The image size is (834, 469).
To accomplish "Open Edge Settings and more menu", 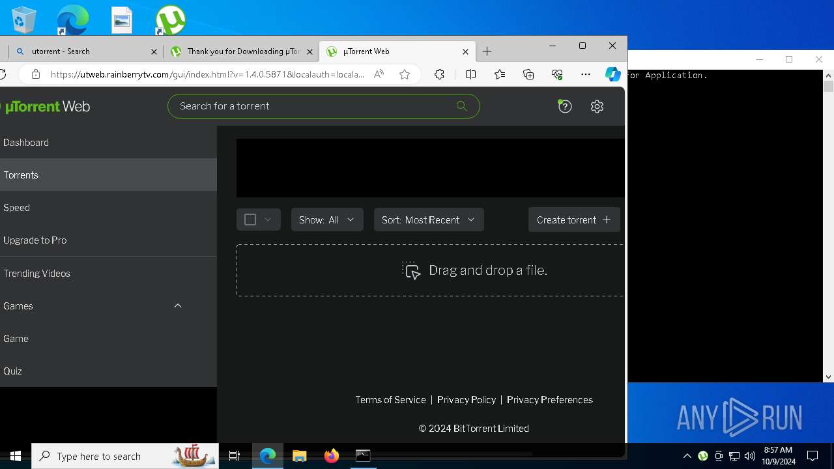I will pos(586,74).
